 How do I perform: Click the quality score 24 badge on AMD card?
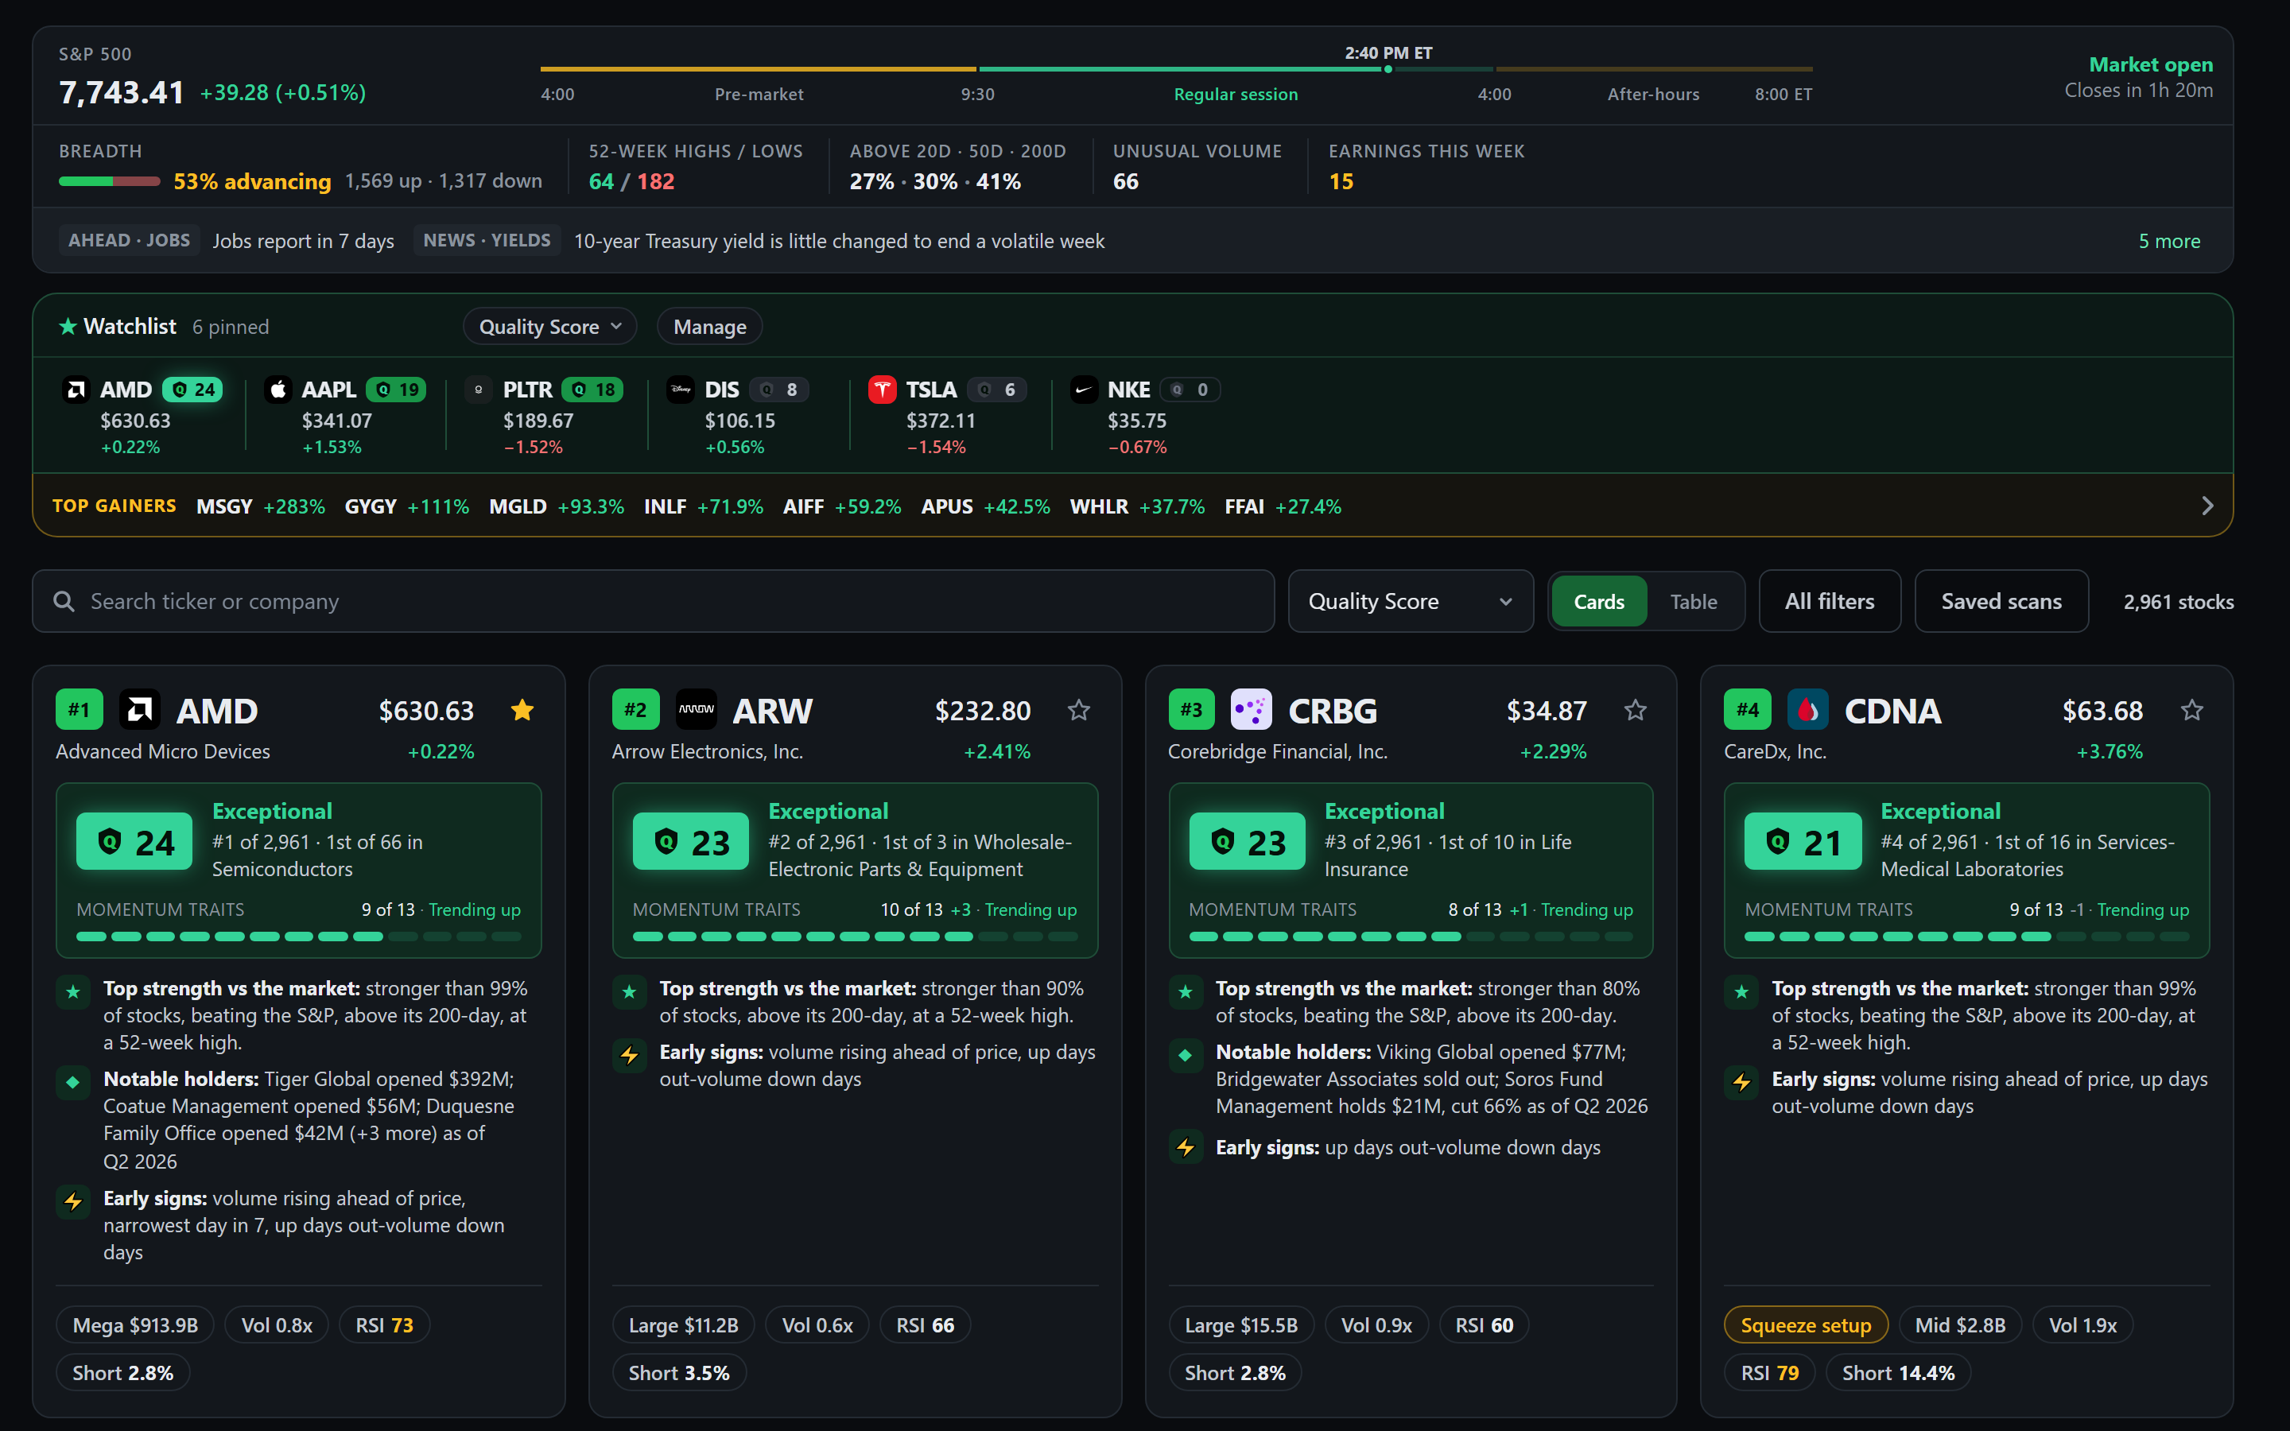click(134, 841)
